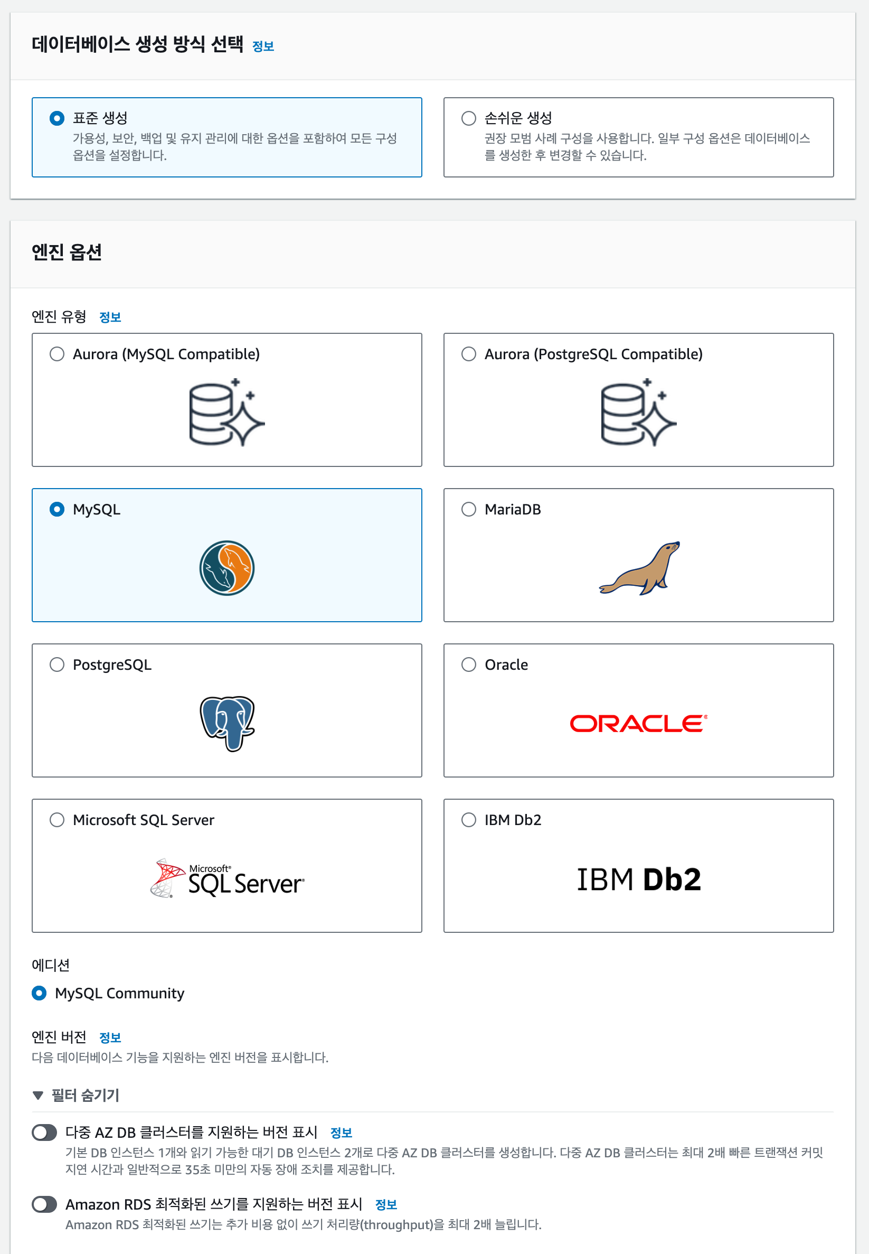Click the Aurora PostgreSQL Compatible database icon

coord(638,412)
